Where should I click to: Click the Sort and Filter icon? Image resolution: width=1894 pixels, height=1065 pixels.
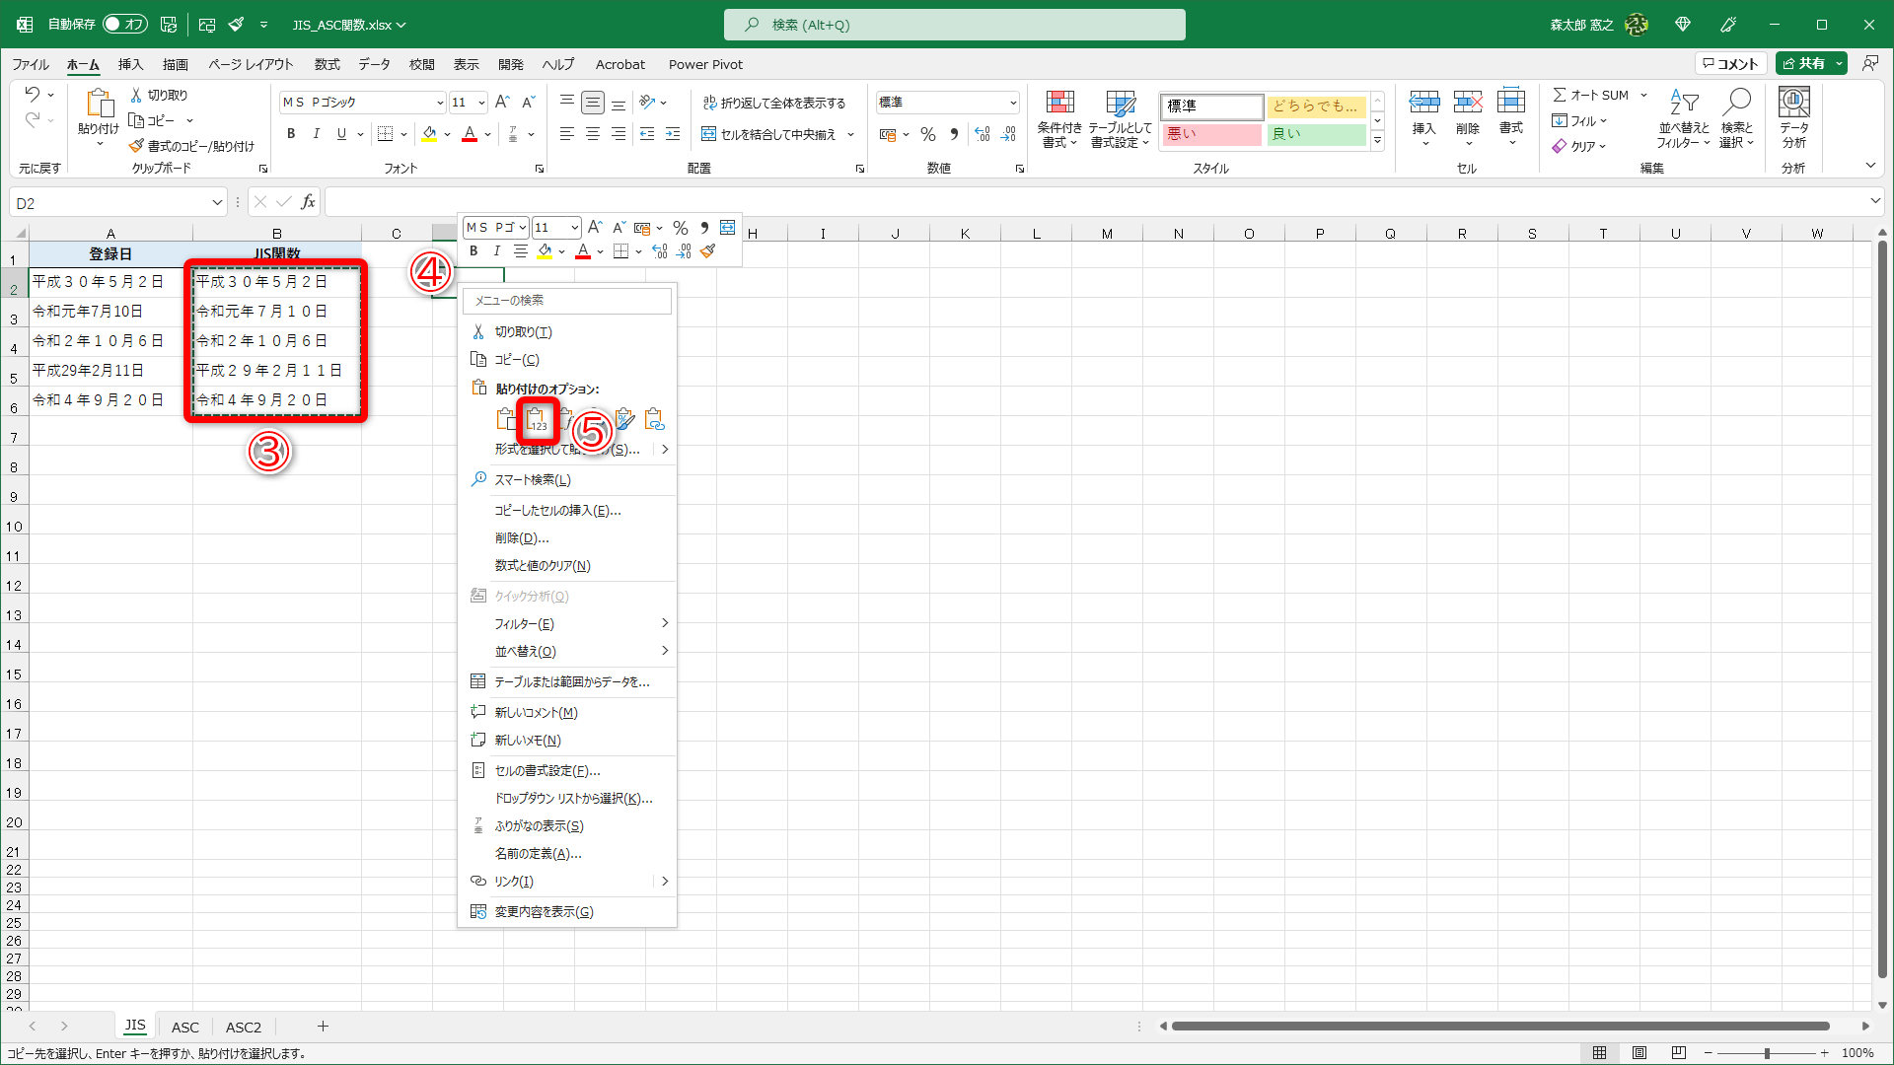[x=1684, y=103]
